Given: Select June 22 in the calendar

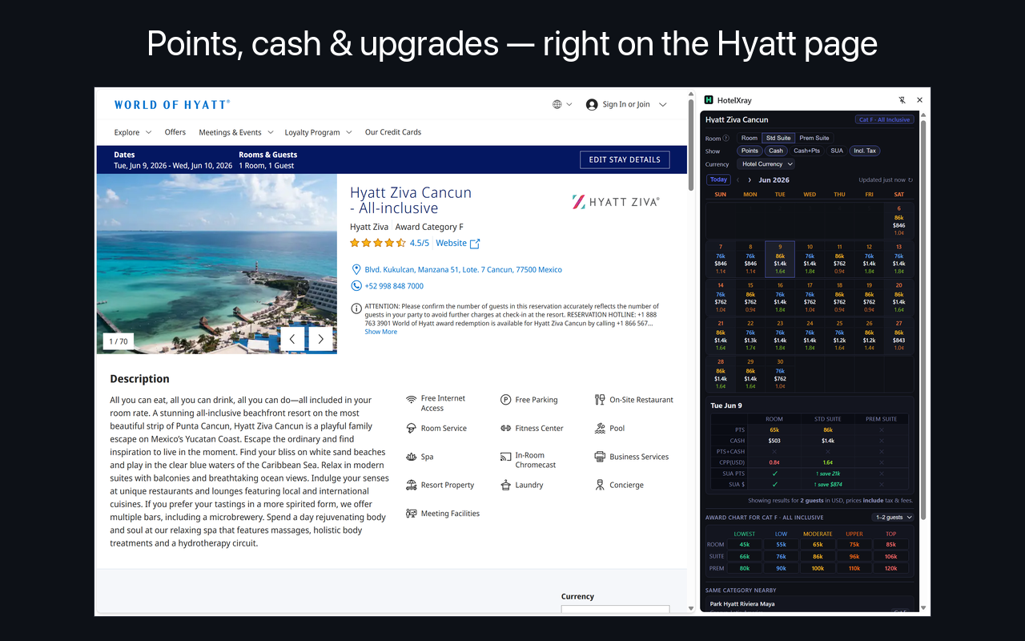Looking at the screenshot, I should coord(750,337).
